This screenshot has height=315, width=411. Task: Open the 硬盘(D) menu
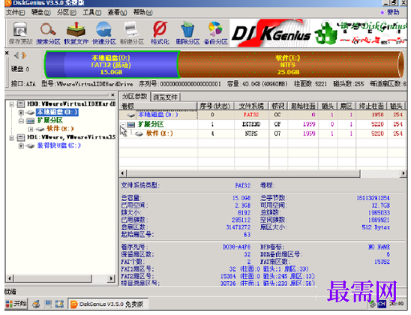pos(41,12)
